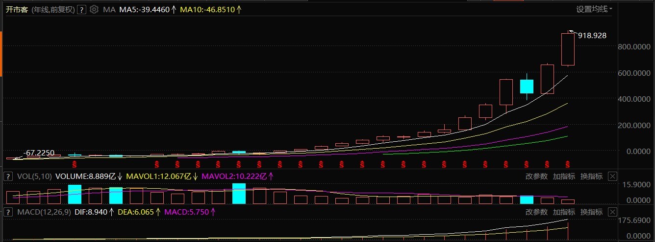Click the help icon beside 开市客 title
655x242 pixels.
81,10
